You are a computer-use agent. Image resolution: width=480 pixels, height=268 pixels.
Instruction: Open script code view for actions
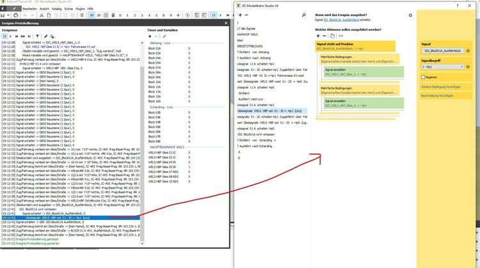click(342, 36)
